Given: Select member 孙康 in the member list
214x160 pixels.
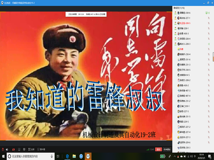Looking at the screenshot, I should pyautogui.click(x=182, y=49).
